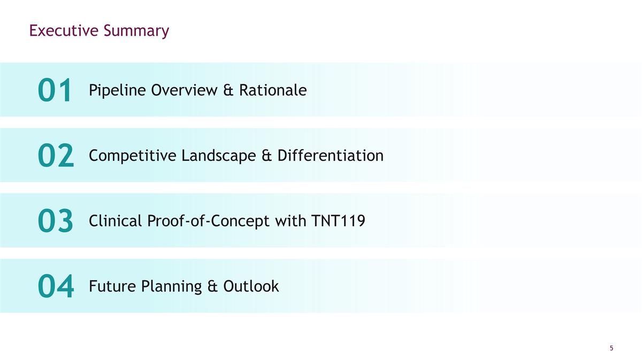This screenshot has height=361, width=642.
Task: Click the large "03" section number
Action: (55, 221)
